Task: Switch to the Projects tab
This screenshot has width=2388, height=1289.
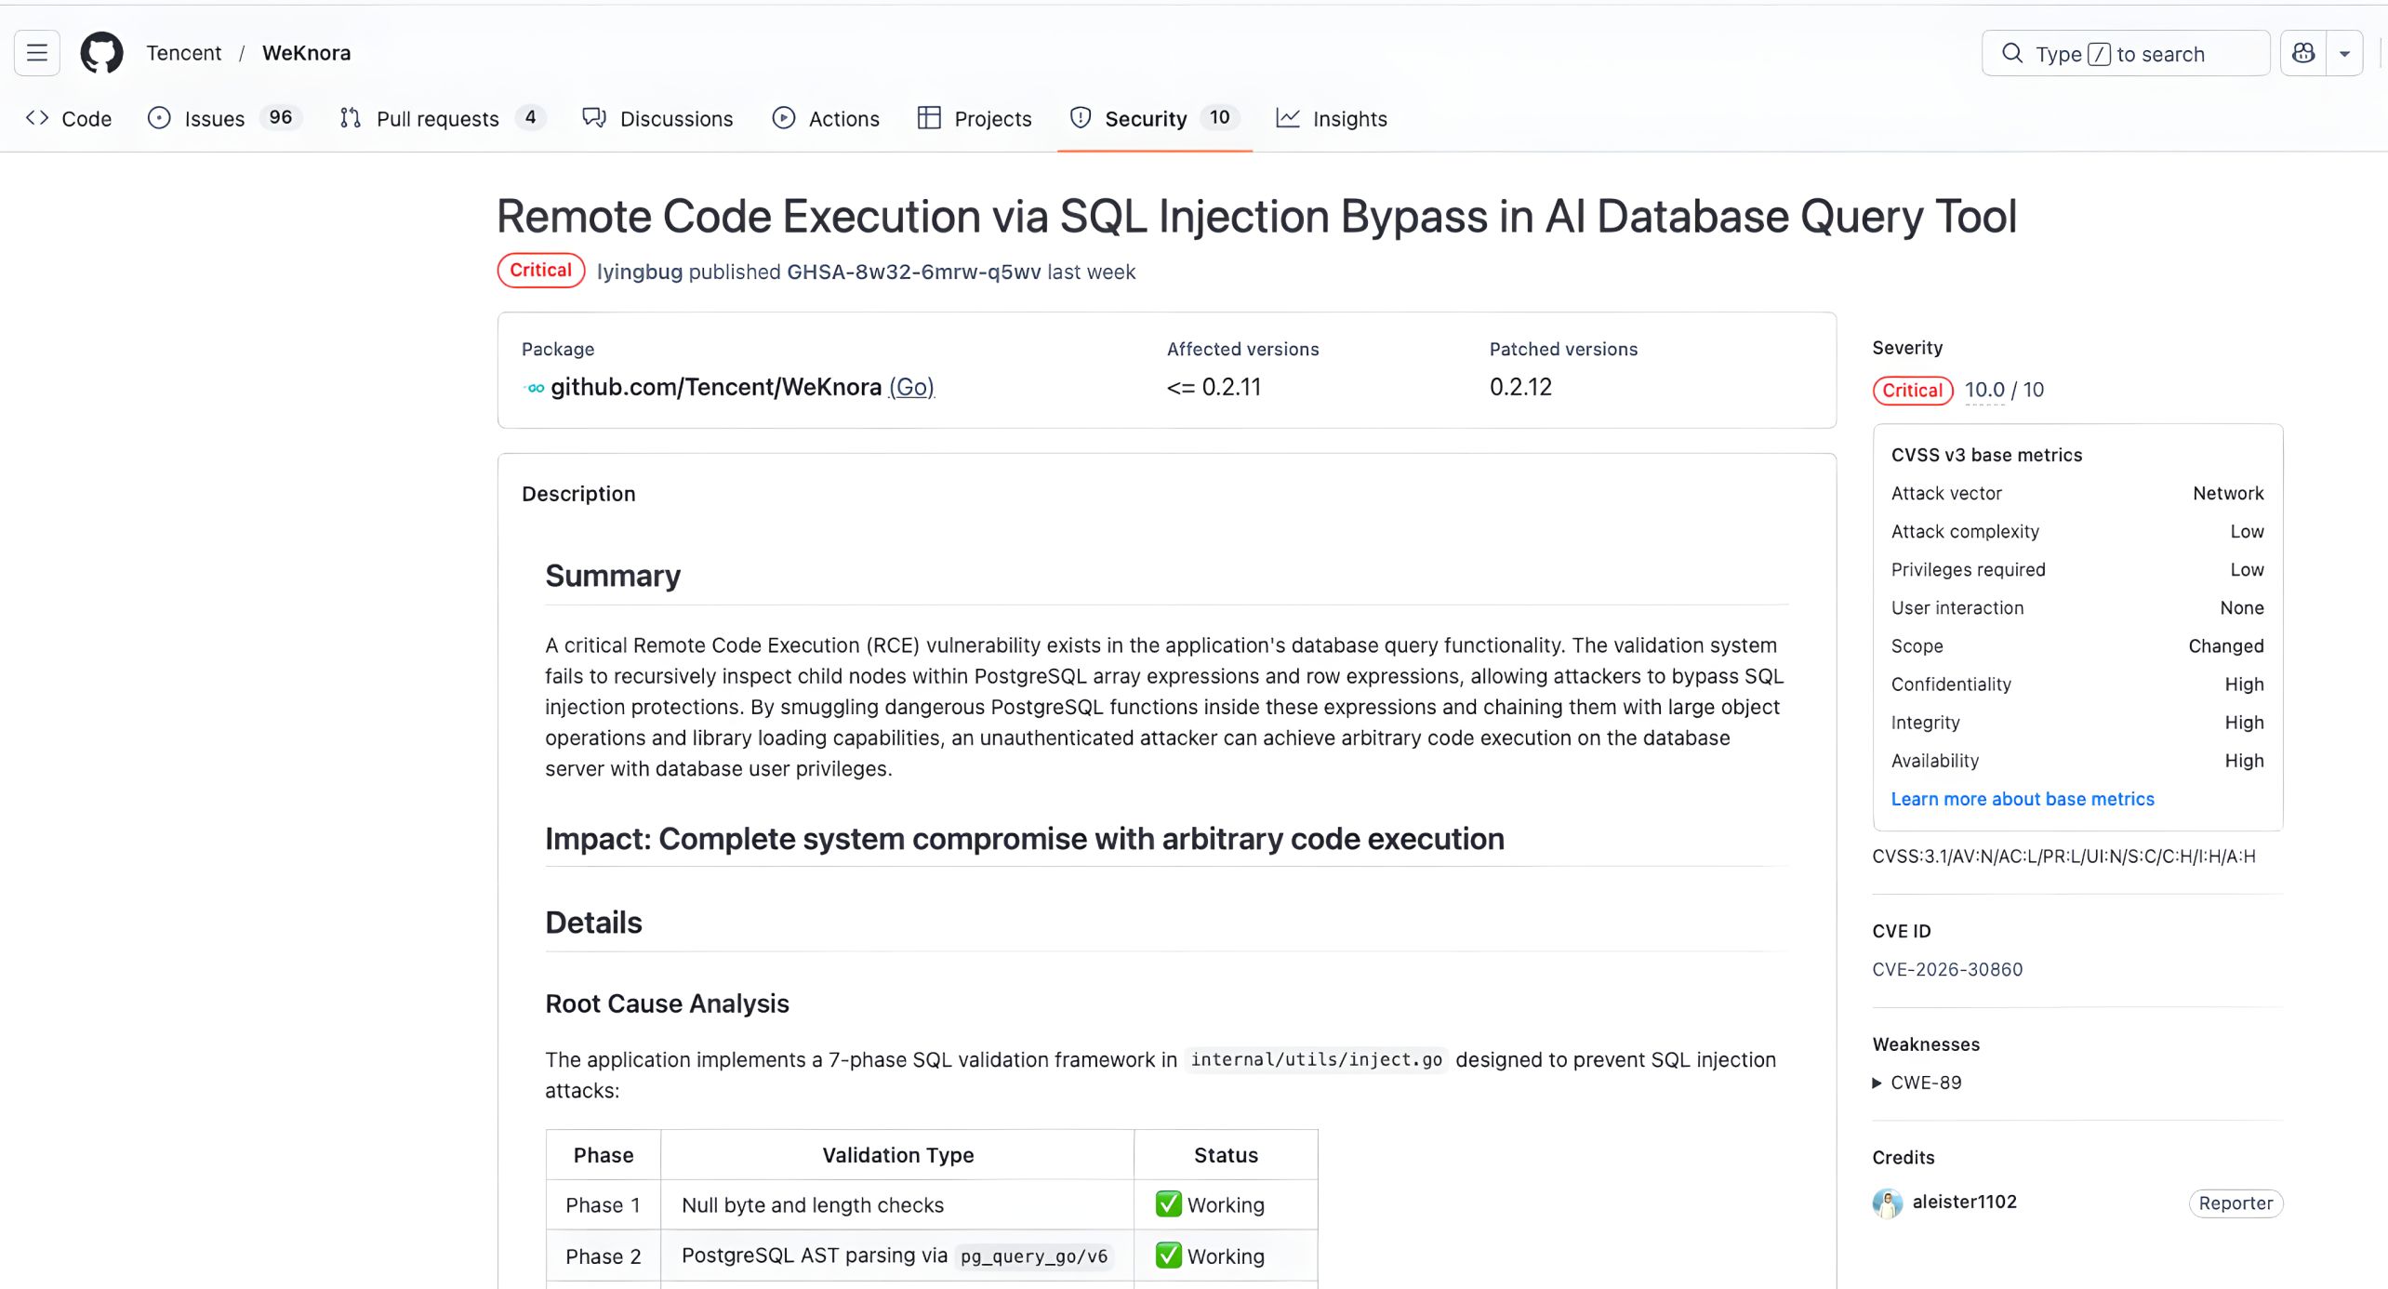Action: pos(975,118)
